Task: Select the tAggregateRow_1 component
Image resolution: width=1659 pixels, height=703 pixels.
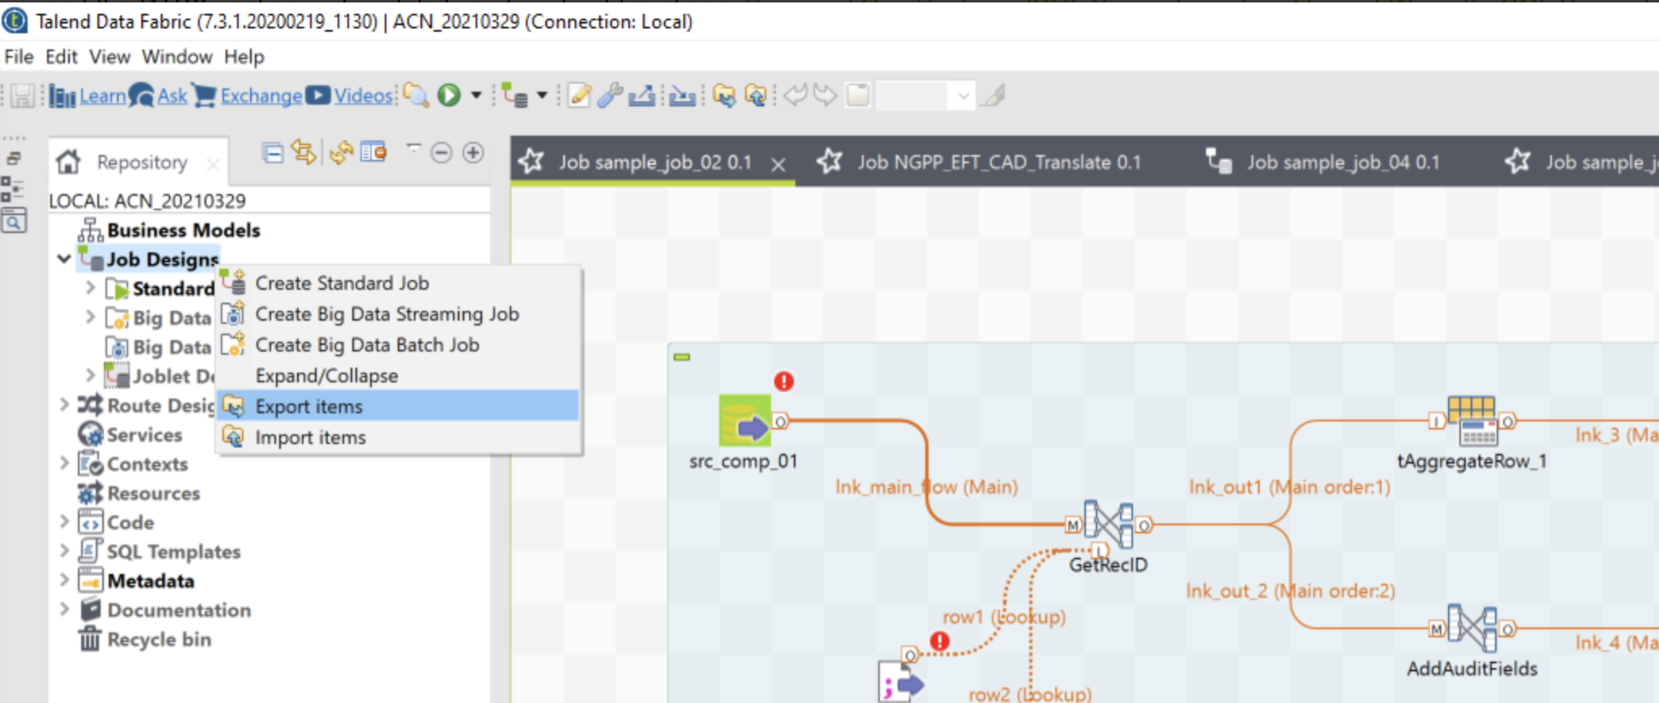Action: pyautogui.click(x=1472, y=421)
